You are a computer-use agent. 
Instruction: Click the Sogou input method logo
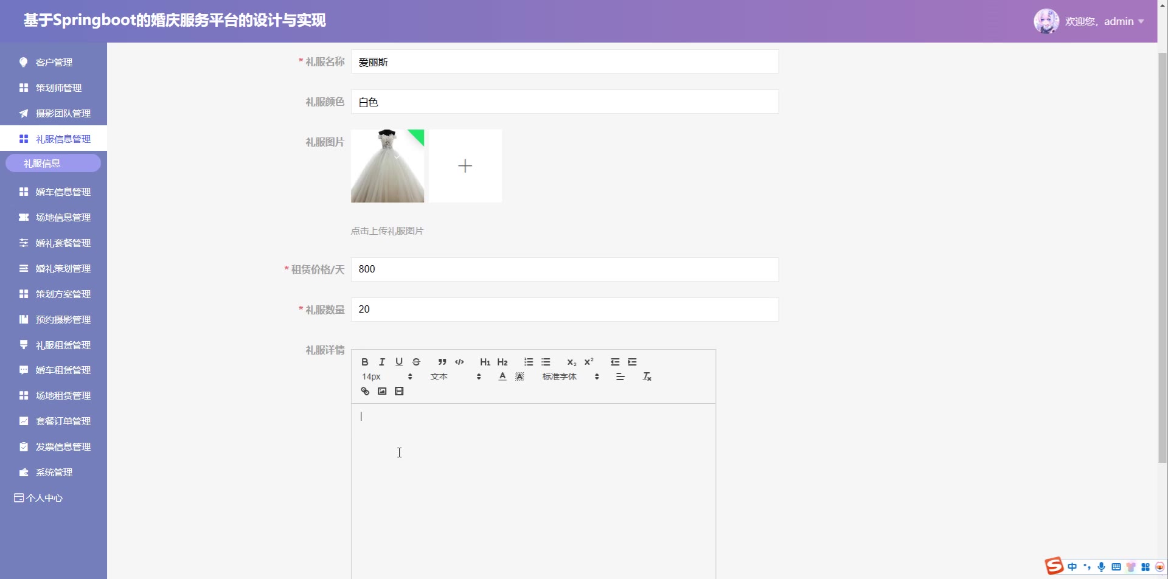tap(1054, 566)
